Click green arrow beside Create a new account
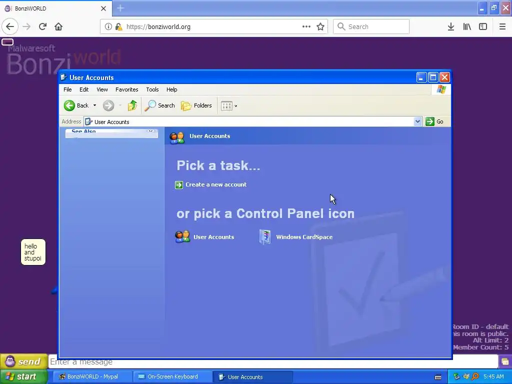 tap(179, 185)
